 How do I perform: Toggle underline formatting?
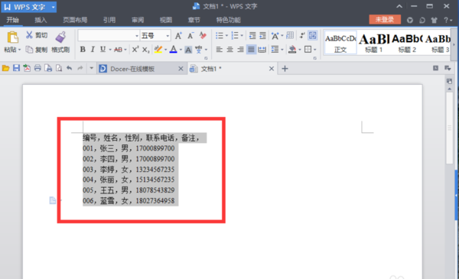[x=103, y=50]
